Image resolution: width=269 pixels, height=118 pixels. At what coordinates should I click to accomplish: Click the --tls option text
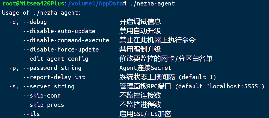pos(31,114)
